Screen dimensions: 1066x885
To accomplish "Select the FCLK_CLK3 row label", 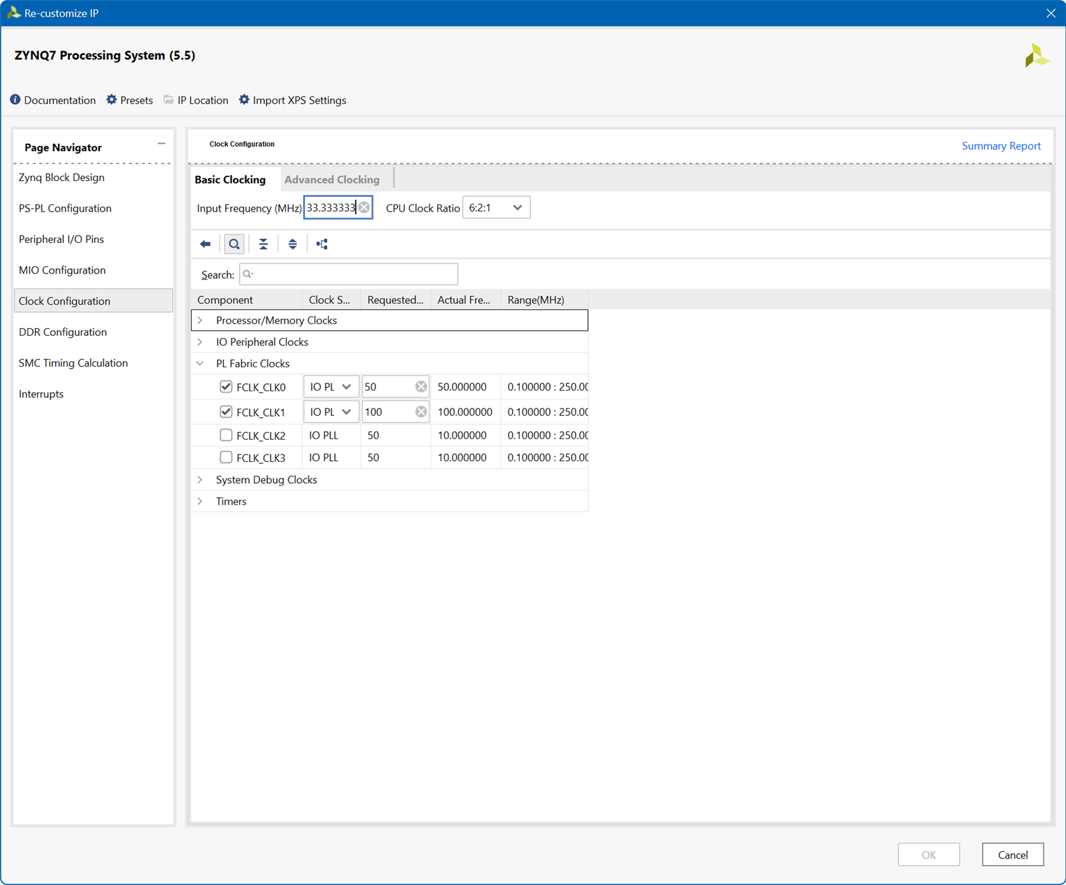I will (261, 458).
